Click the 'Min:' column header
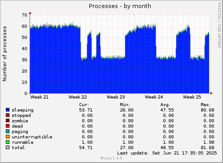The image size is (223, 163). (x=125, y=105)
